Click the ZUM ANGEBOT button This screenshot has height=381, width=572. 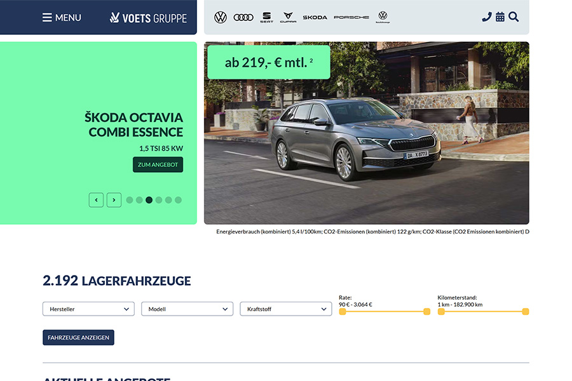(x=158, y=164)
